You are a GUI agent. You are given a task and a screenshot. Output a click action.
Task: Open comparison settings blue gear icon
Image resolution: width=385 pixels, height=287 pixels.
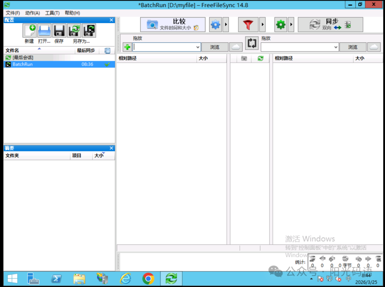pos(215,25)
